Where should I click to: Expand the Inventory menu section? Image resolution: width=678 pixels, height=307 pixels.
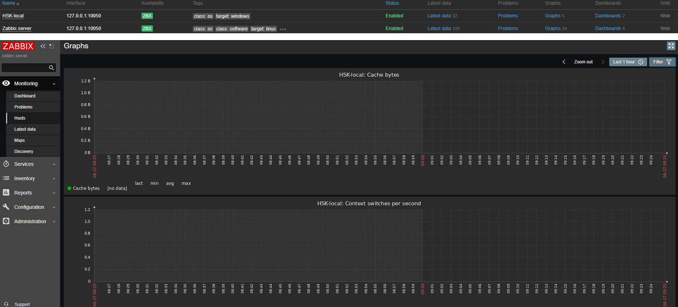point(54,179)
